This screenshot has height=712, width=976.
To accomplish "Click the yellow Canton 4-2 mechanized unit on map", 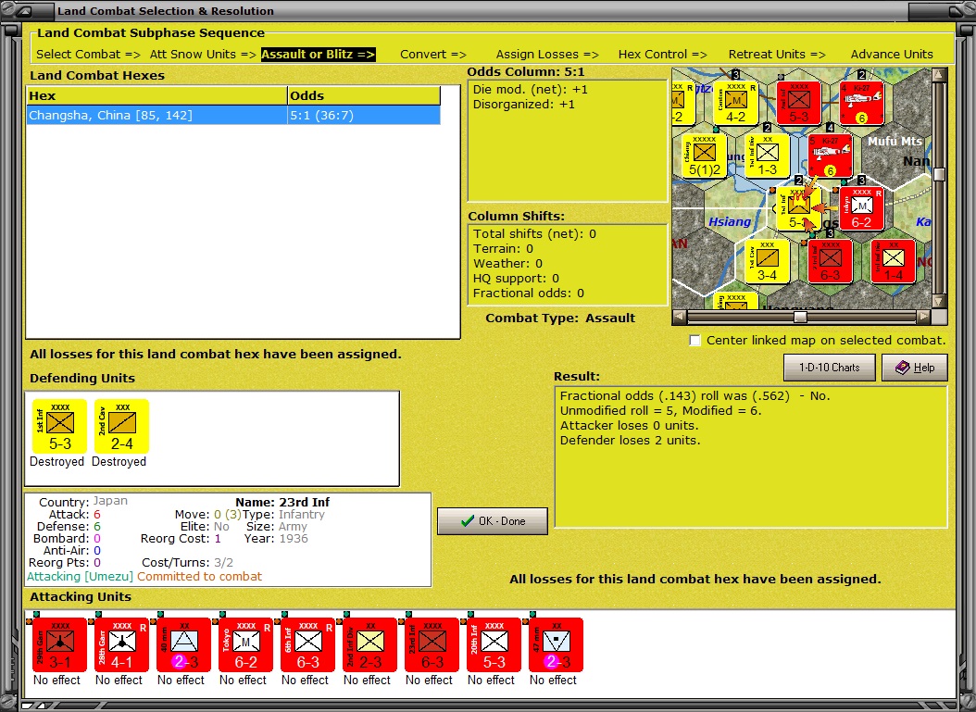I will (736, 103).
